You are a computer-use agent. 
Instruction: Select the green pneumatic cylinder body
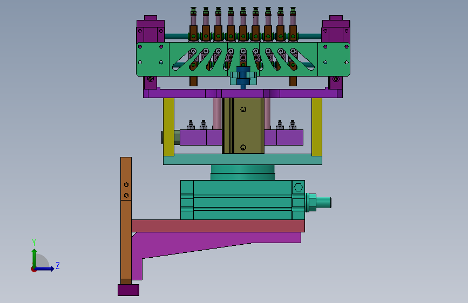[x=242, y=200]
